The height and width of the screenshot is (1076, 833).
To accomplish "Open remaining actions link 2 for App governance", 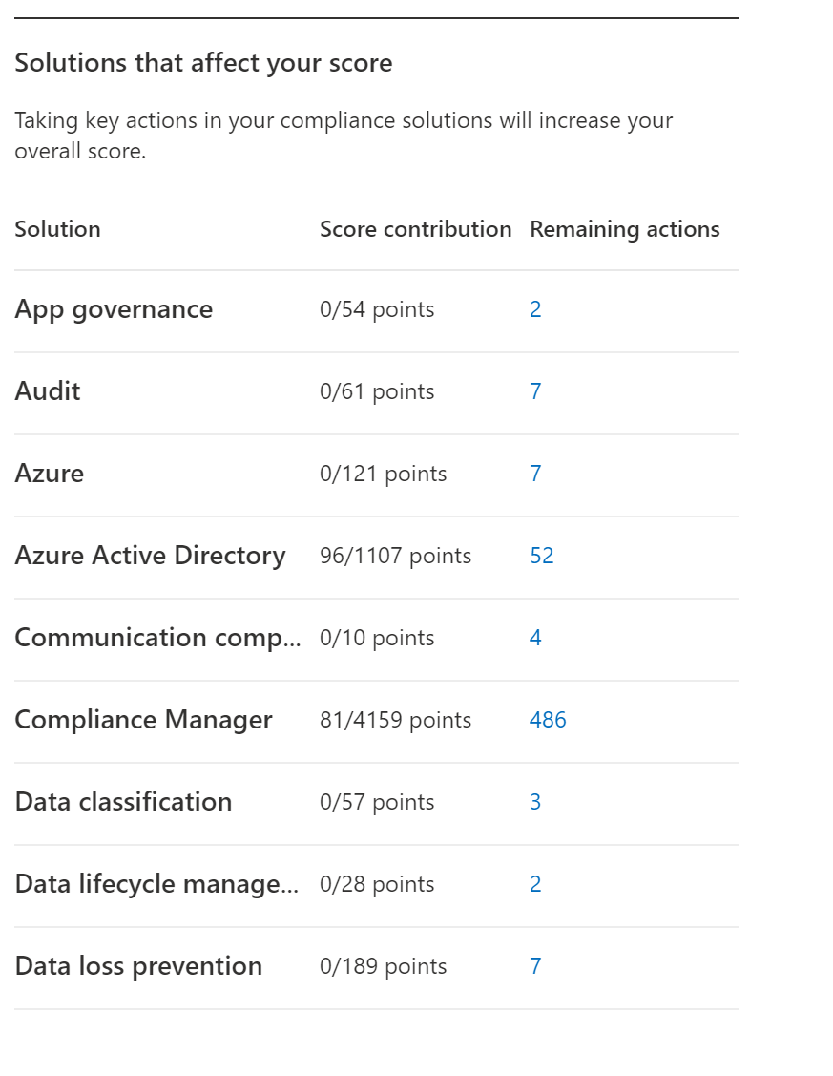I will (535, 309).
